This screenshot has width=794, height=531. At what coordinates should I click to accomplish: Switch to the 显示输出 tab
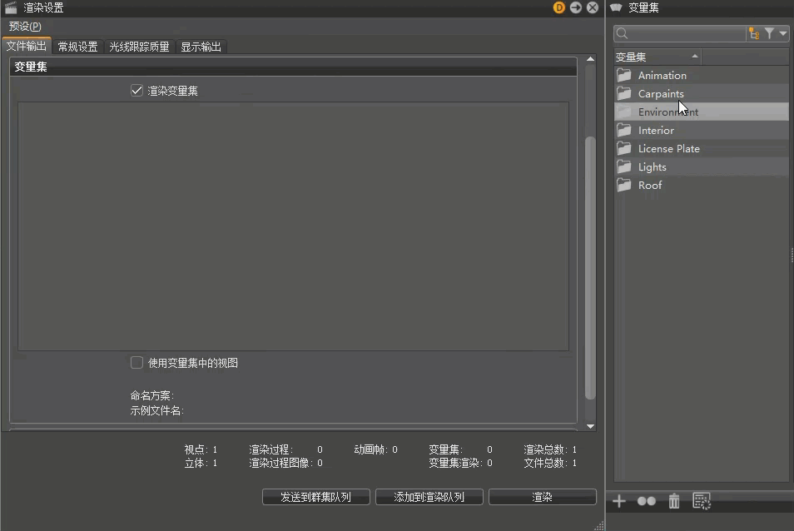point(201,47)
